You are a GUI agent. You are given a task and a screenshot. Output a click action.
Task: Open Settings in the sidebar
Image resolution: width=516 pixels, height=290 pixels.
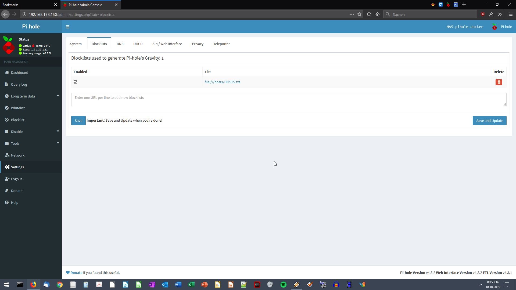pos(31,167)
